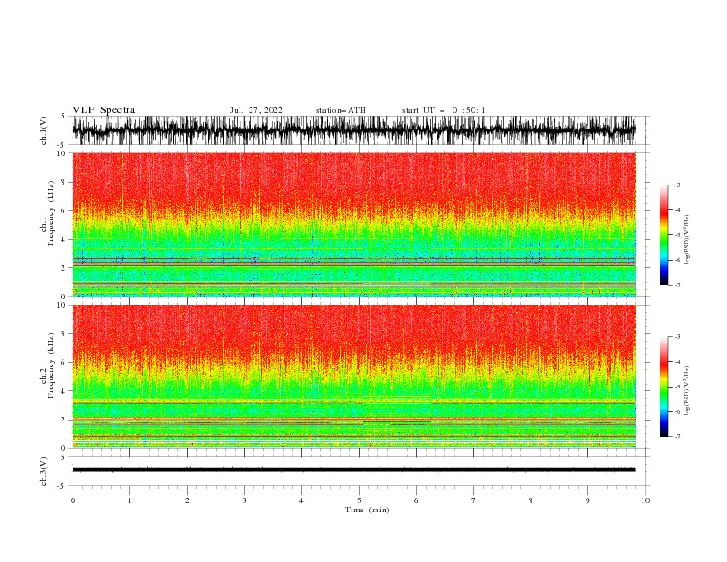The height and width of the screenshot is (562, 727).
Task: Click the "VLF Spectra" title text
Action: [104, 110]
